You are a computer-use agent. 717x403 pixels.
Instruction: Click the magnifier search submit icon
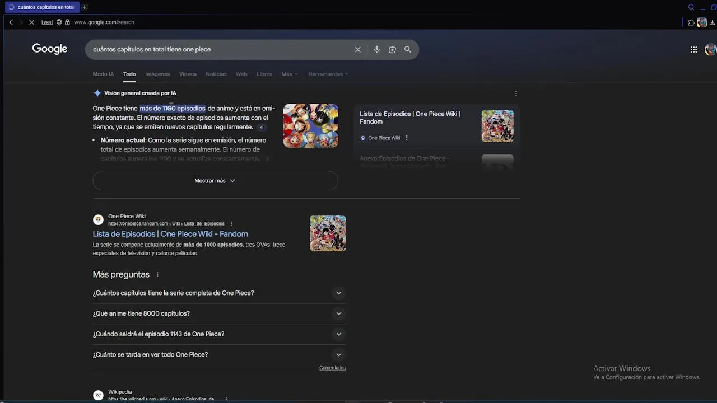tap(408, 50)
